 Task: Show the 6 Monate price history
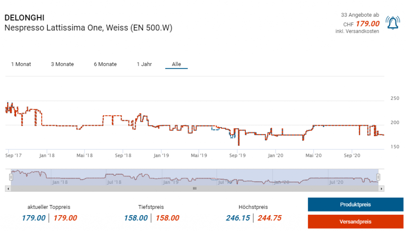105,64
